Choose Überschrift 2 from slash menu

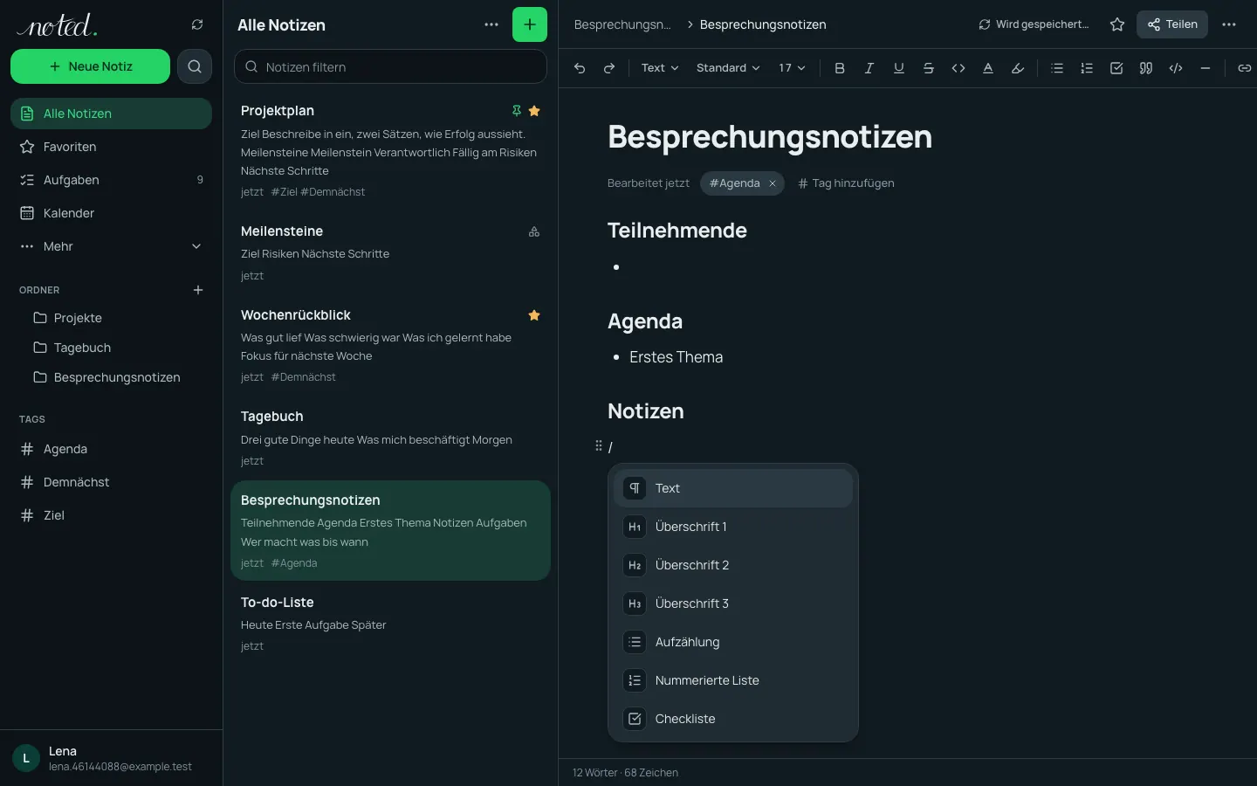733,565
